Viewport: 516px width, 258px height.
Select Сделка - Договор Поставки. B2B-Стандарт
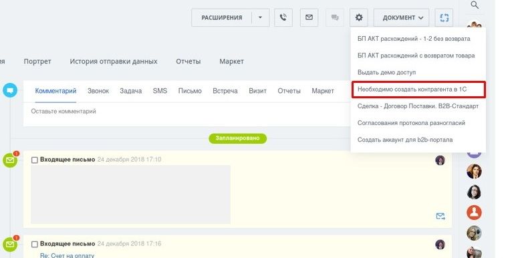click(418, 106)
